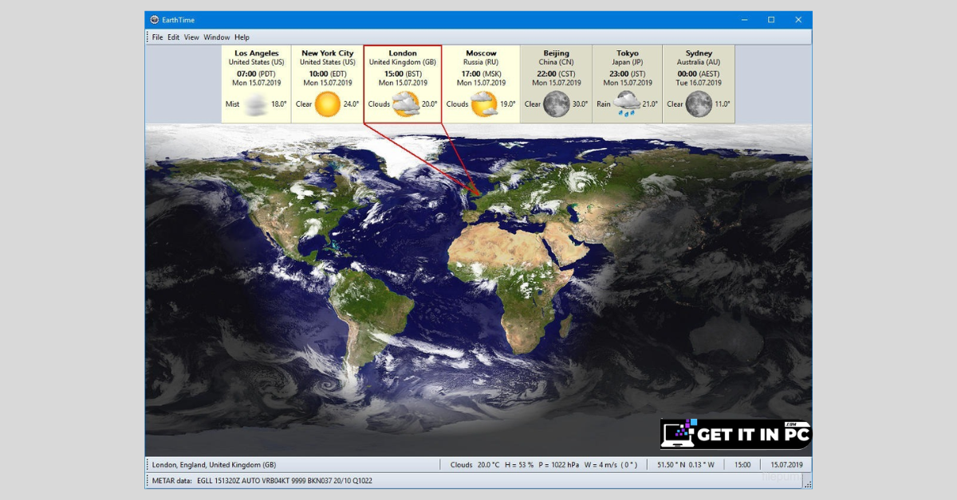Open the Edit menu
This screenshot has height=500, width=957.
coord(173,37)
